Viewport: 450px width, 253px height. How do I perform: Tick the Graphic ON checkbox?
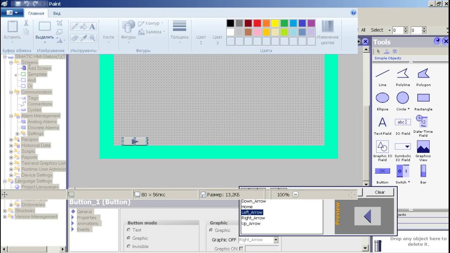point(241,249)
